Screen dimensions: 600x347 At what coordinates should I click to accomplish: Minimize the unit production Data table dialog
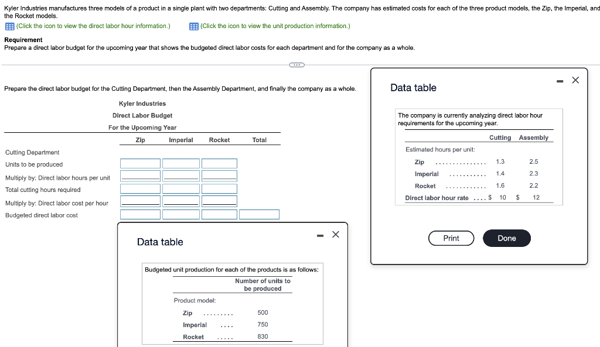tap(321, 235)
